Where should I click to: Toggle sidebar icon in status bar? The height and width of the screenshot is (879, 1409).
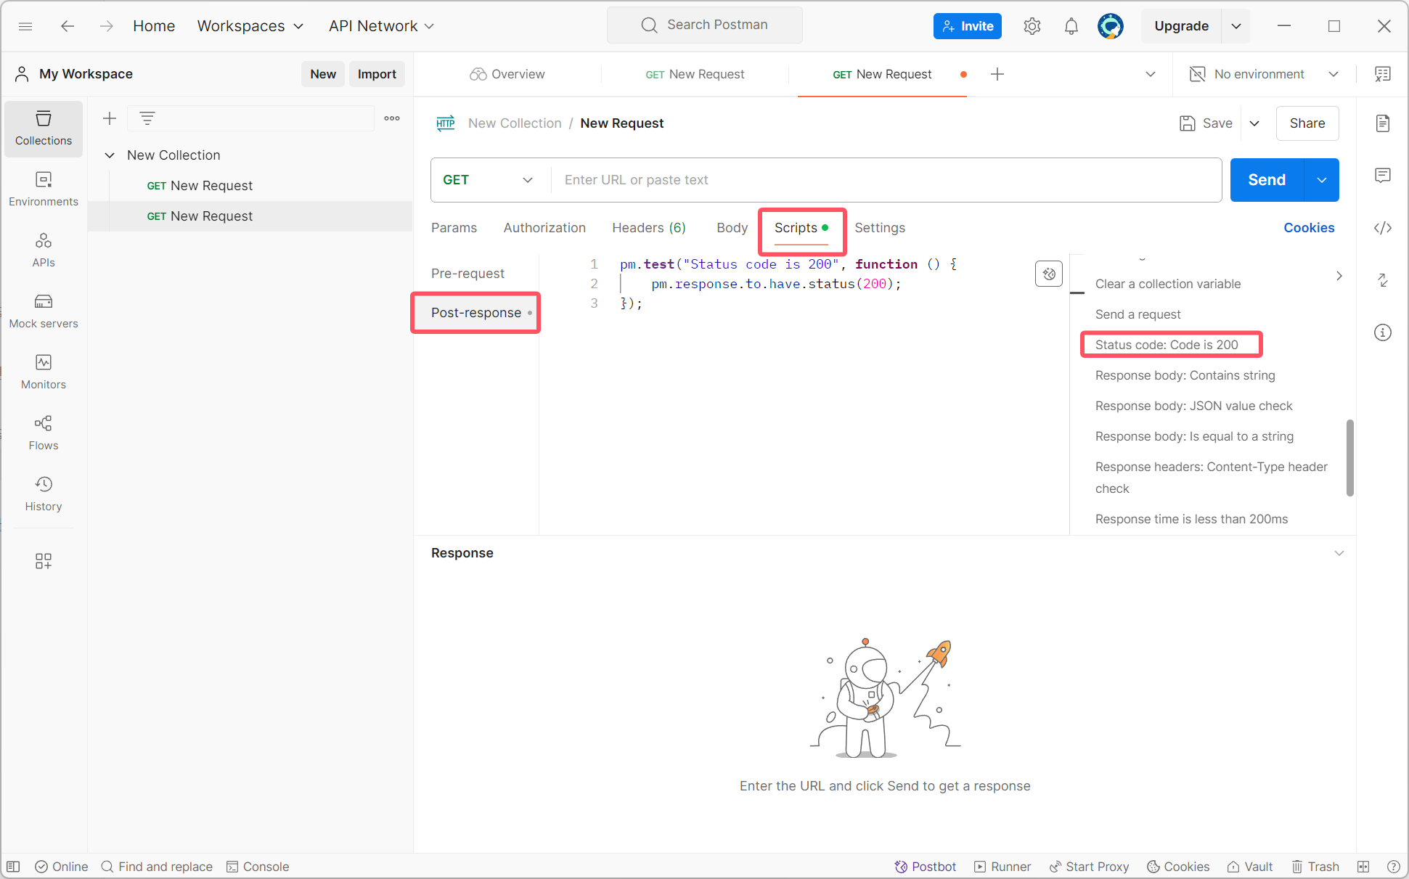pyautogui.click(x=14, y=867)
